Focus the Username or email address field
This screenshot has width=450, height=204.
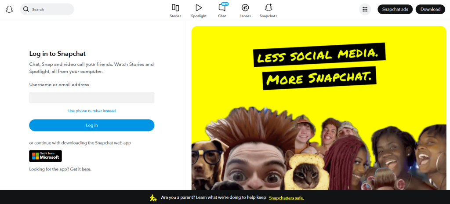(x=92, y=98)
